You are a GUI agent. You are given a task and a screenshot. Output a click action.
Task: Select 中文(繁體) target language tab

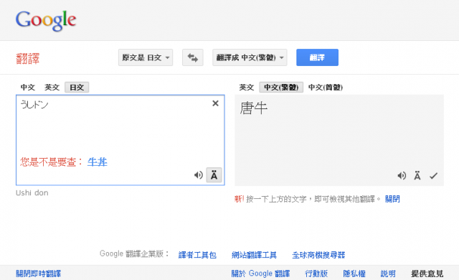[281, 88]
